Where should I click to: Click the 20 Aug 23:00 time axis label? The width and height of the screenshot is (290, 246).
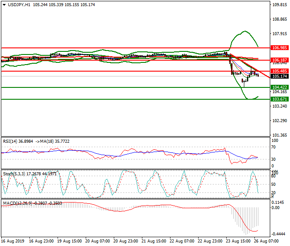click(x=126, y=241)
